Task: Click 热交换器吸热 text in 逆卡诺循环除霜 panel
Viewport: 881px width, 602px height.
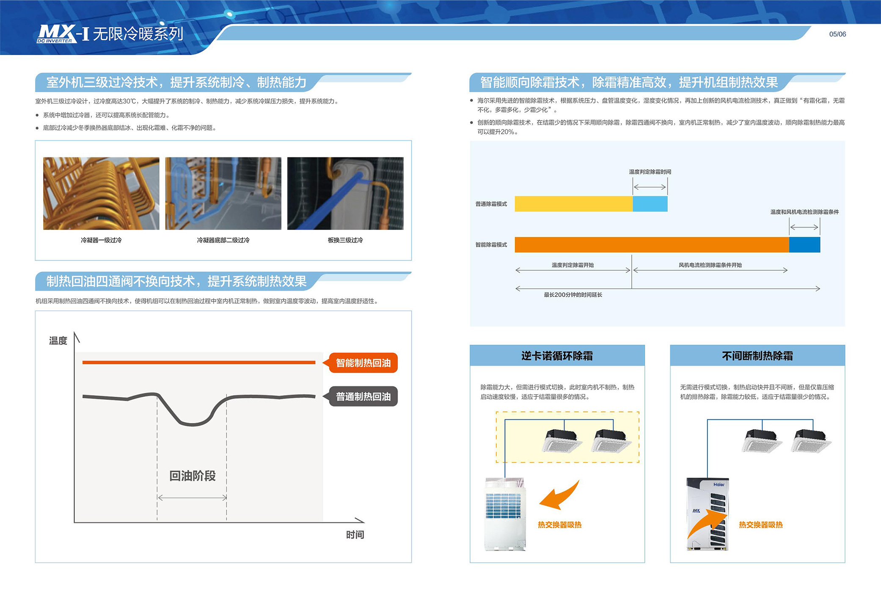Action: point(559,525)
